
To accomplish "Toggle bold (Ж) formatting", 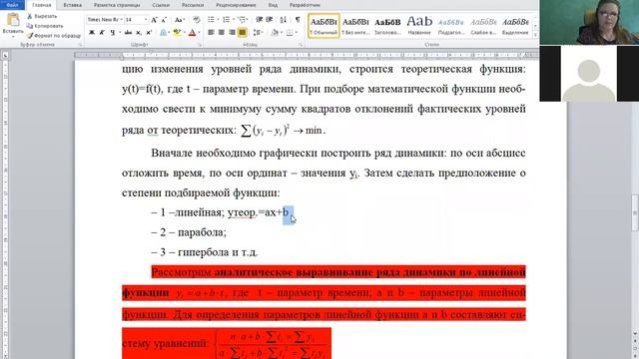I will pos(92,33).
